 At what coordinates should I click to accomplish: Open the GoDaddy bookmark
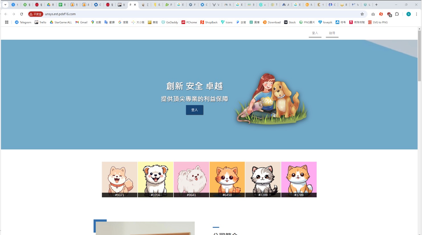click(170, 22)
